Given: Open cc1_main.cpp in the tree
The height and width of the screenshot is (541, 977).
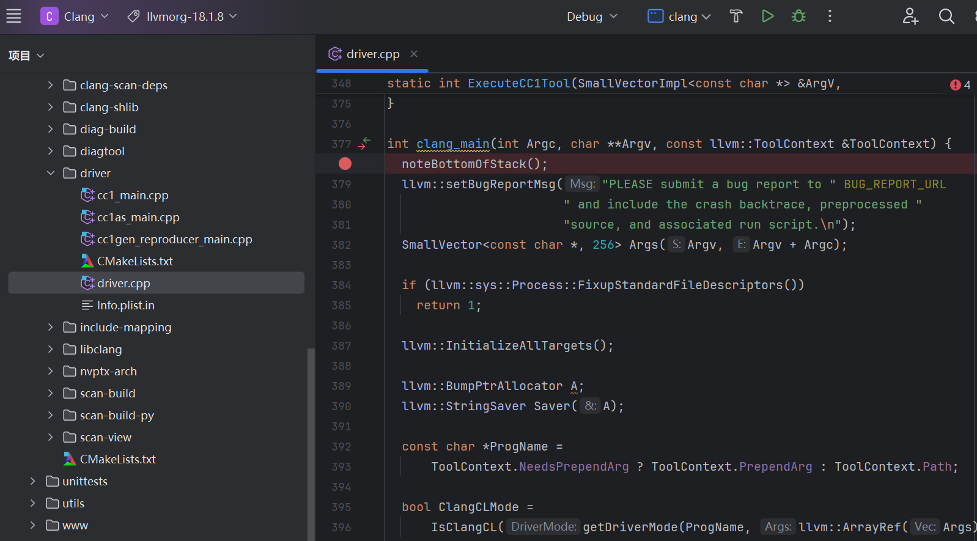Looking at the screenshot, I should click(133, 195).
